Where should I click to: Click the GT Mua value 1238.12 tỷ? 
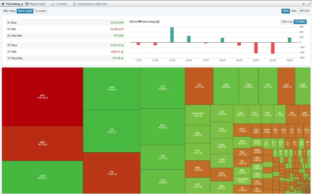coord(117,45)
